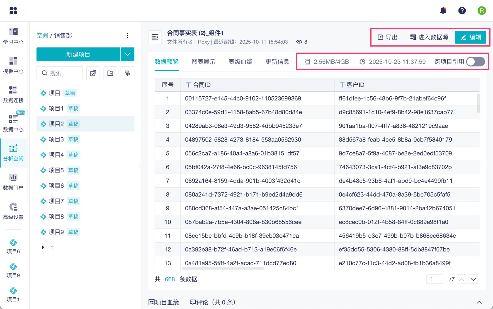Go to 学习中心 in the sidebar

[x=13, y=36]
